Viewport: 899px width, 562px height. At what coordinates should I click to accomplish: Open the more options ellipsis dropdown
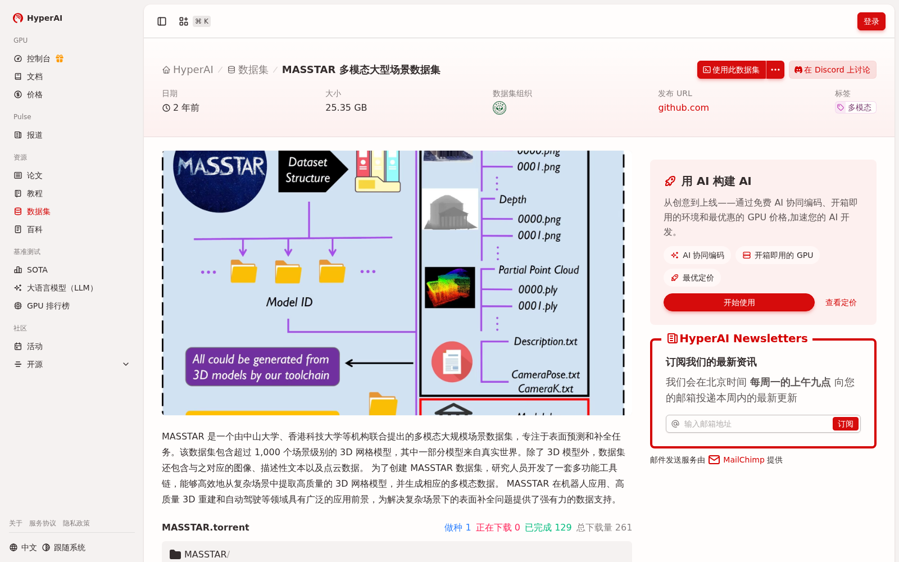pos(775,70)
